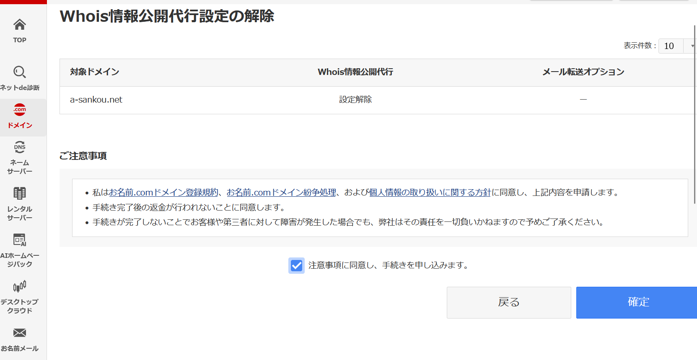Click the 戻る back button
Image resolution: width=697 pixels, height=360 pixels.
pyautogui.click(x=508, y=302)
